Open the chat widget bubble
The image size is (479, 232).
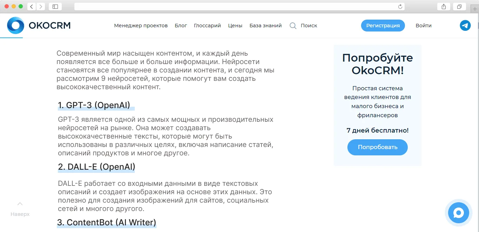459,213
